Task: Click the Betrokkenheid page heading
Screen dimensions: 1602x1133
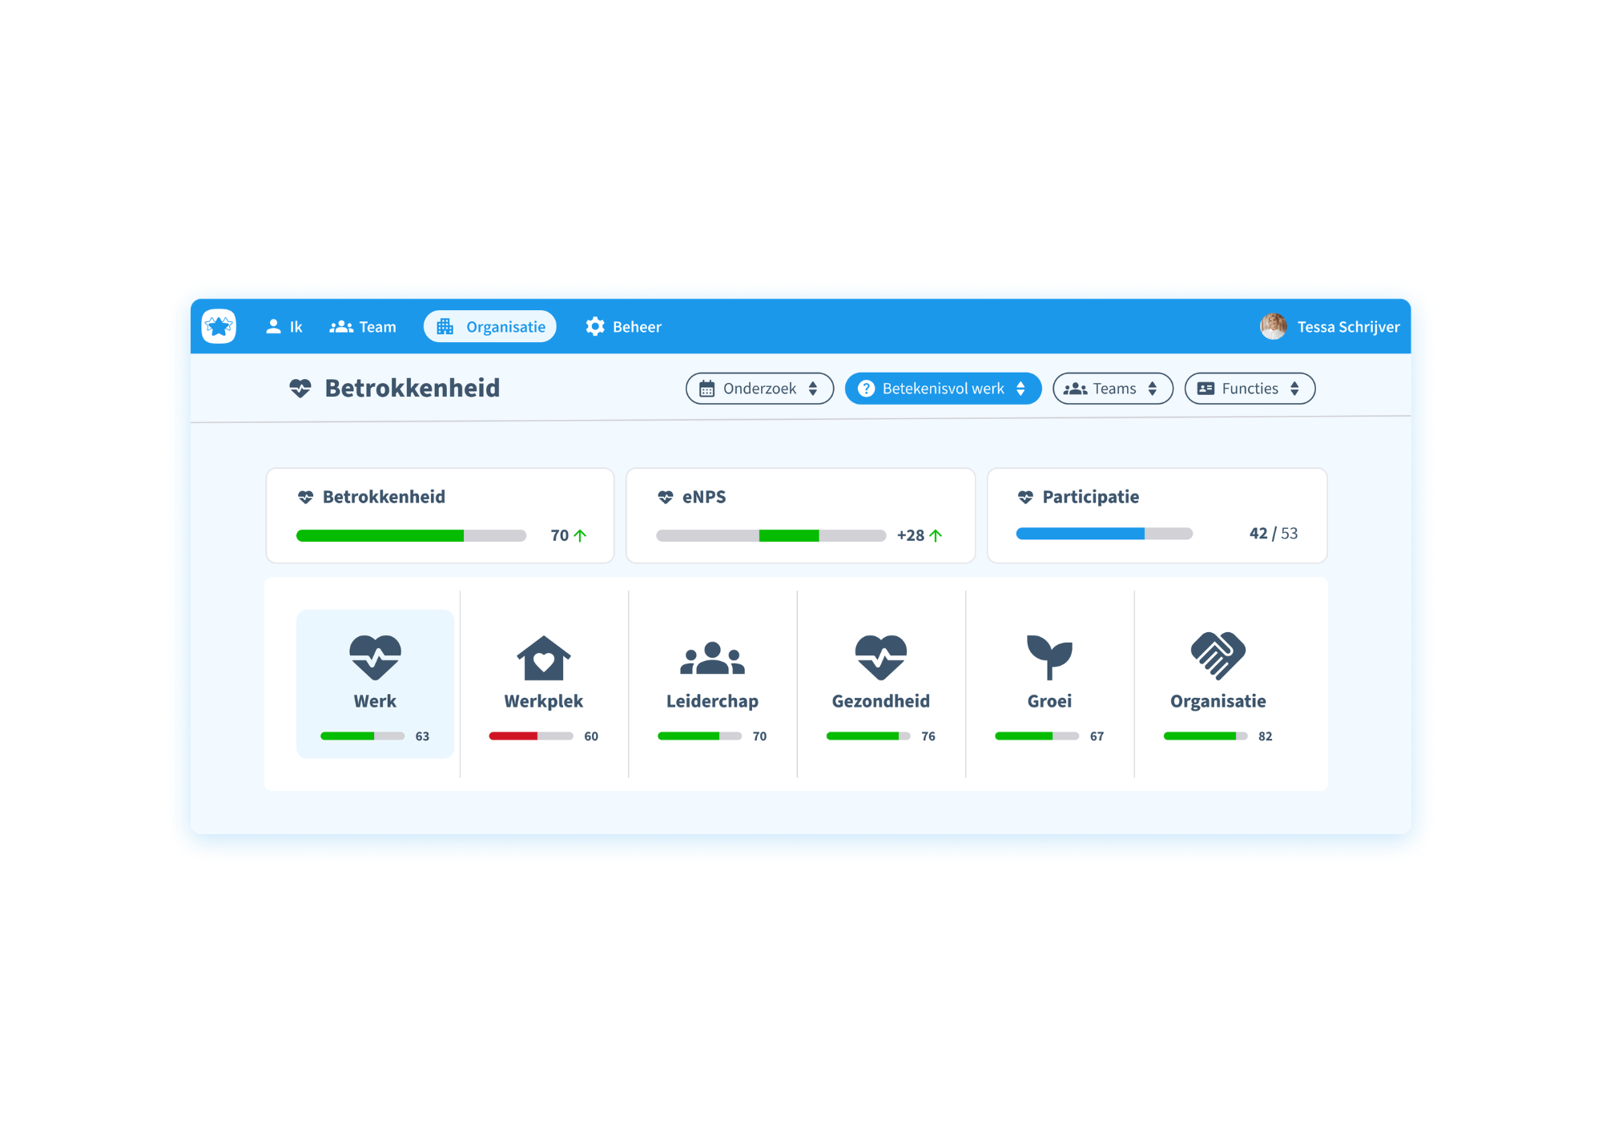Action: (x=413, y=388)
